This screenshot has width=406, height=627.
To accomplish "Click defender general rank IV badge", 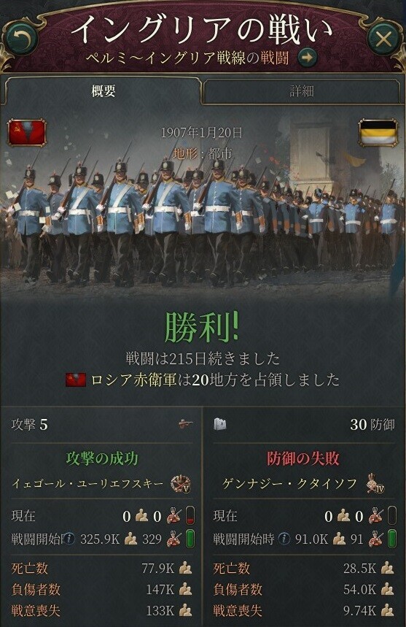I will click(x=375, y=483).
